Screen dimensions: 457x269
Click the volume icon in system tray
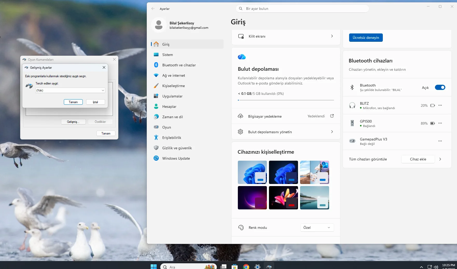coord(436,267)
